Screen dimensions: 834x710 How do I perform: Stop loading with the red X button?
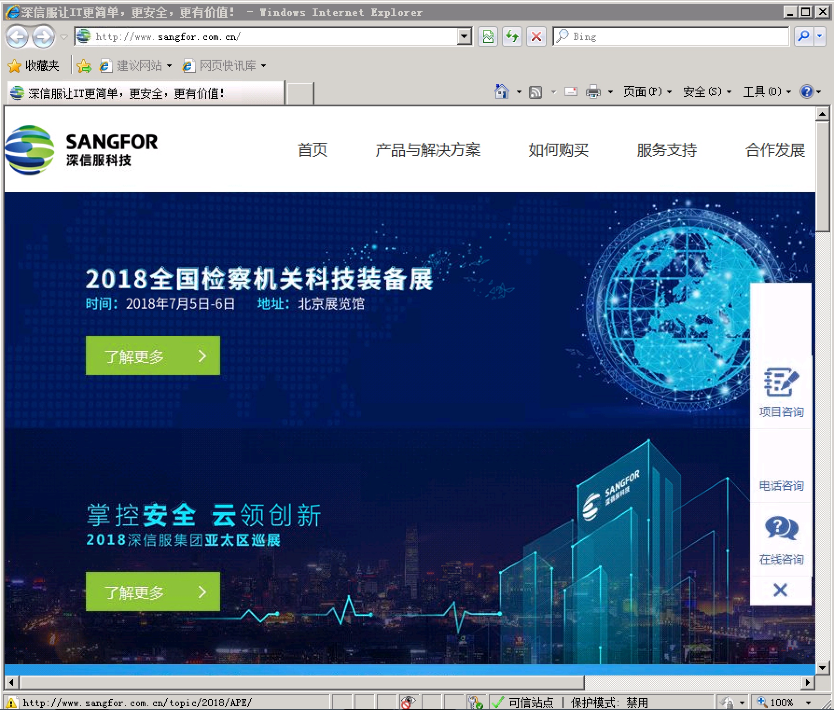(536, 36)
